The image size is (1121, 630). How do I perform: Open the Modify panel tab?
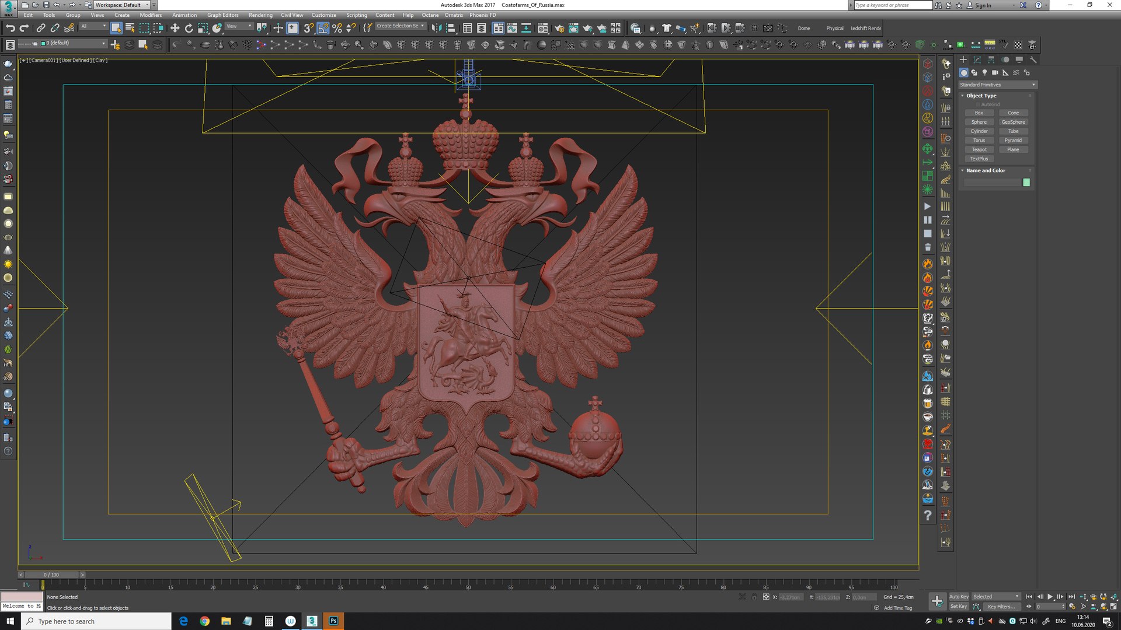tap(977, 60)
